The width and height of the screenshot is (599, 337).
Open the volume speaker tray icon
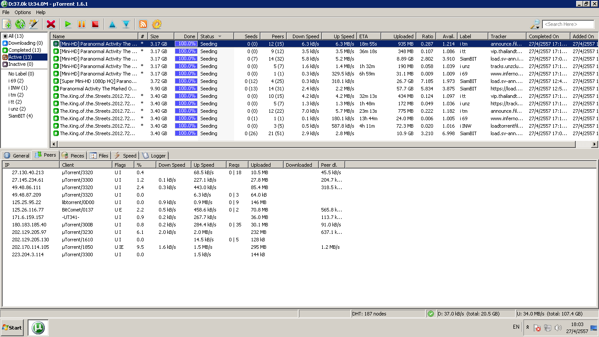[558, 328]
